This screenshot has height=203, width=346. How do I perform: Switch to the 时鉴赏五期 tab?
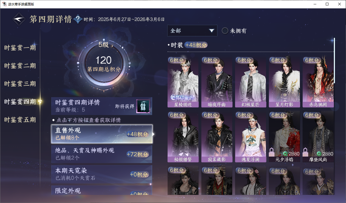tap(20, 120)
